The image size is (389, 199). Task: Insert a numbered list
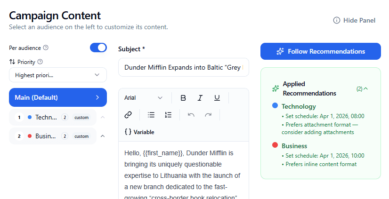click(168, 115)
